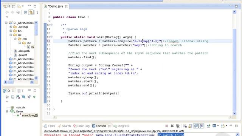
Task: Click the Terminate button in Console
Action: pos(166,126)
